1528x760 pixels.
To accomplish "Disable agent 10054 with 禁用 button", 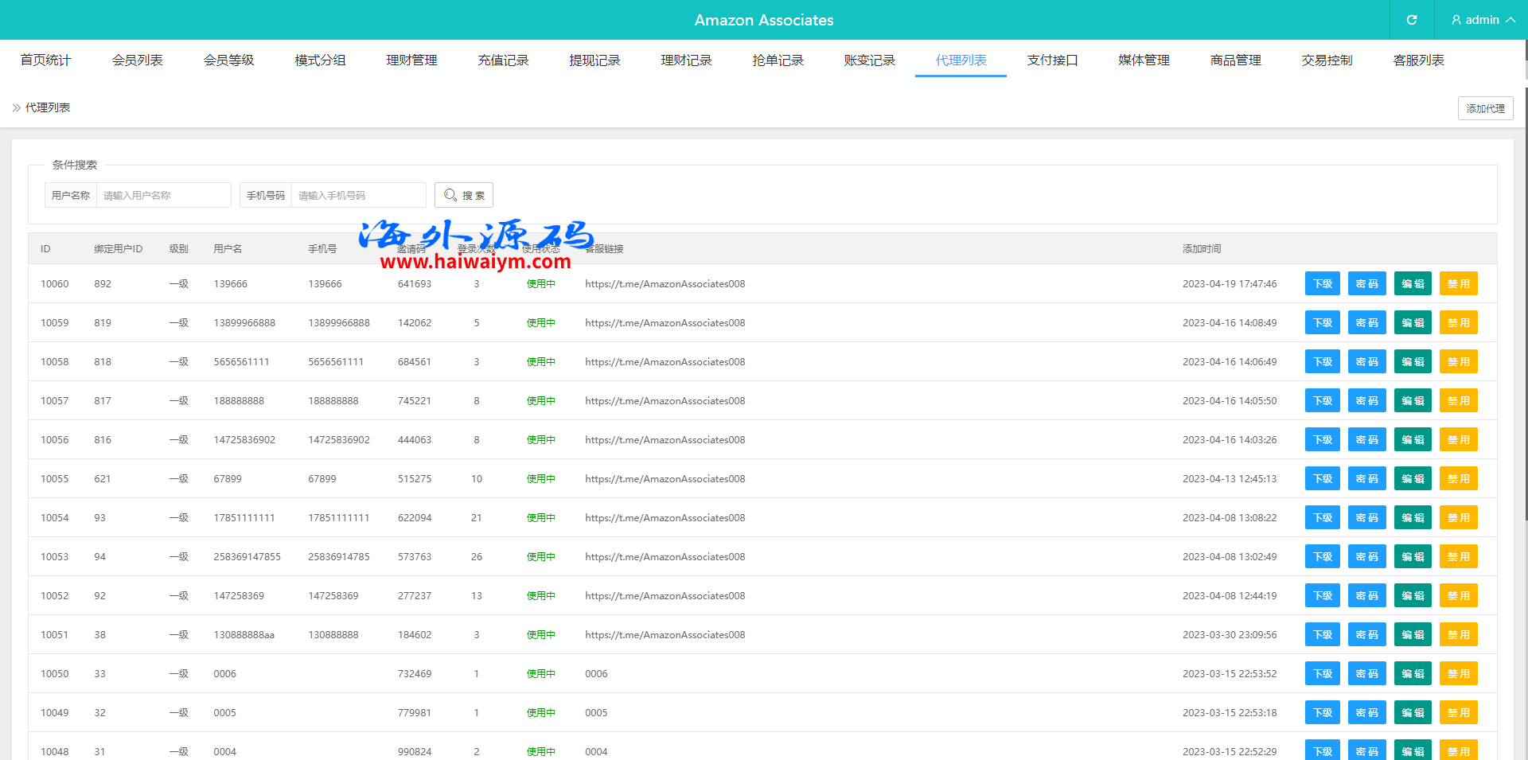I will pyautogui.click(x=1458, y=518).
